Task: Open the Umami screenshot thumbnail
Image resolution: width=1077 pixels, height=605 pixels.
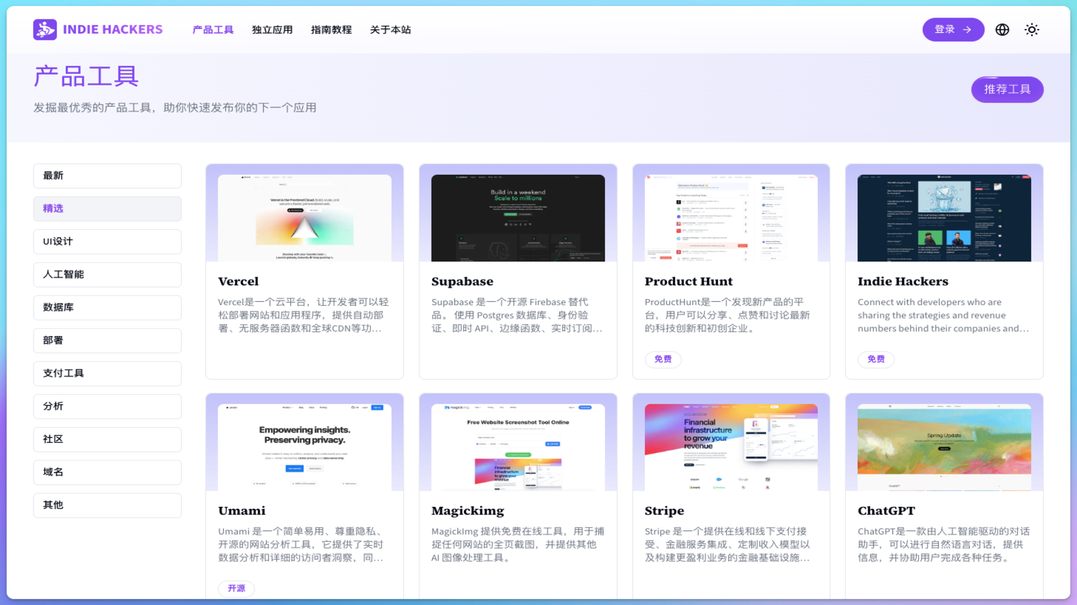Action: tap(305, 447)
